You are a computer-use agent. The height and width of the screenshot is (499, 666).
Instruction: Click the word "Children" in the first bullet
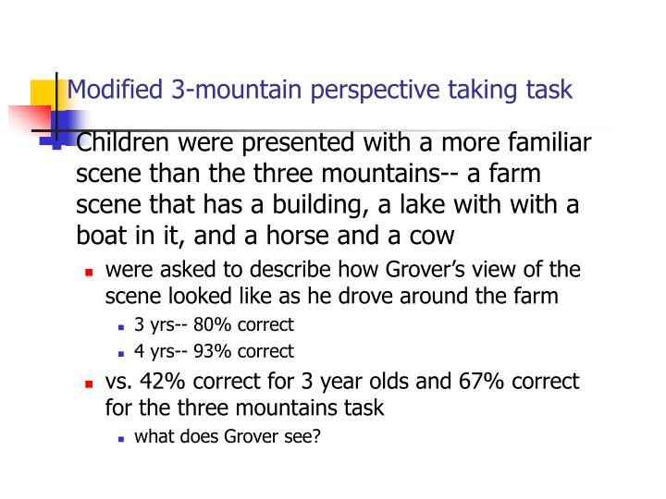[122, 143]
